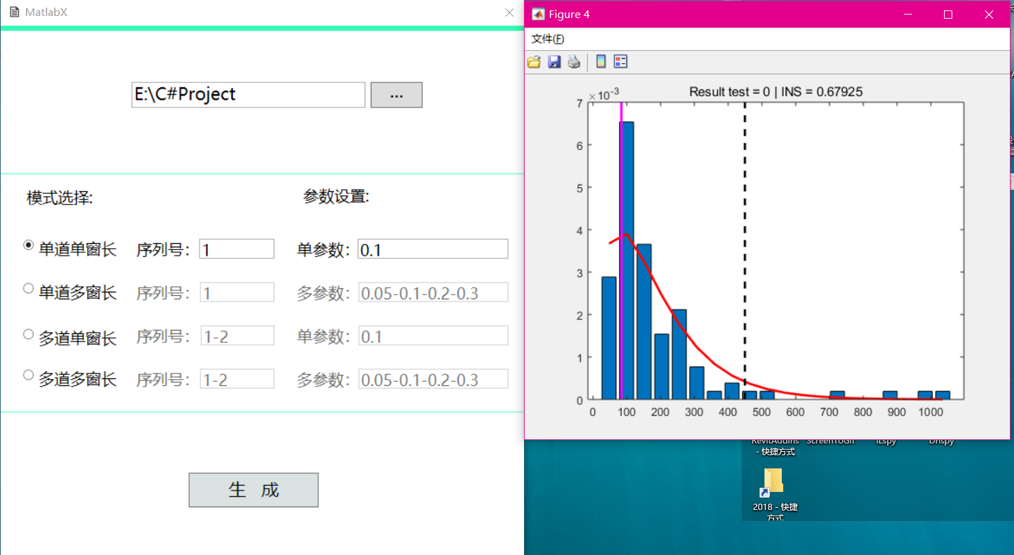Click the 单参数 field containing 0.1
The width and height of the screenshot is (1014, 555).
point(432,249)
